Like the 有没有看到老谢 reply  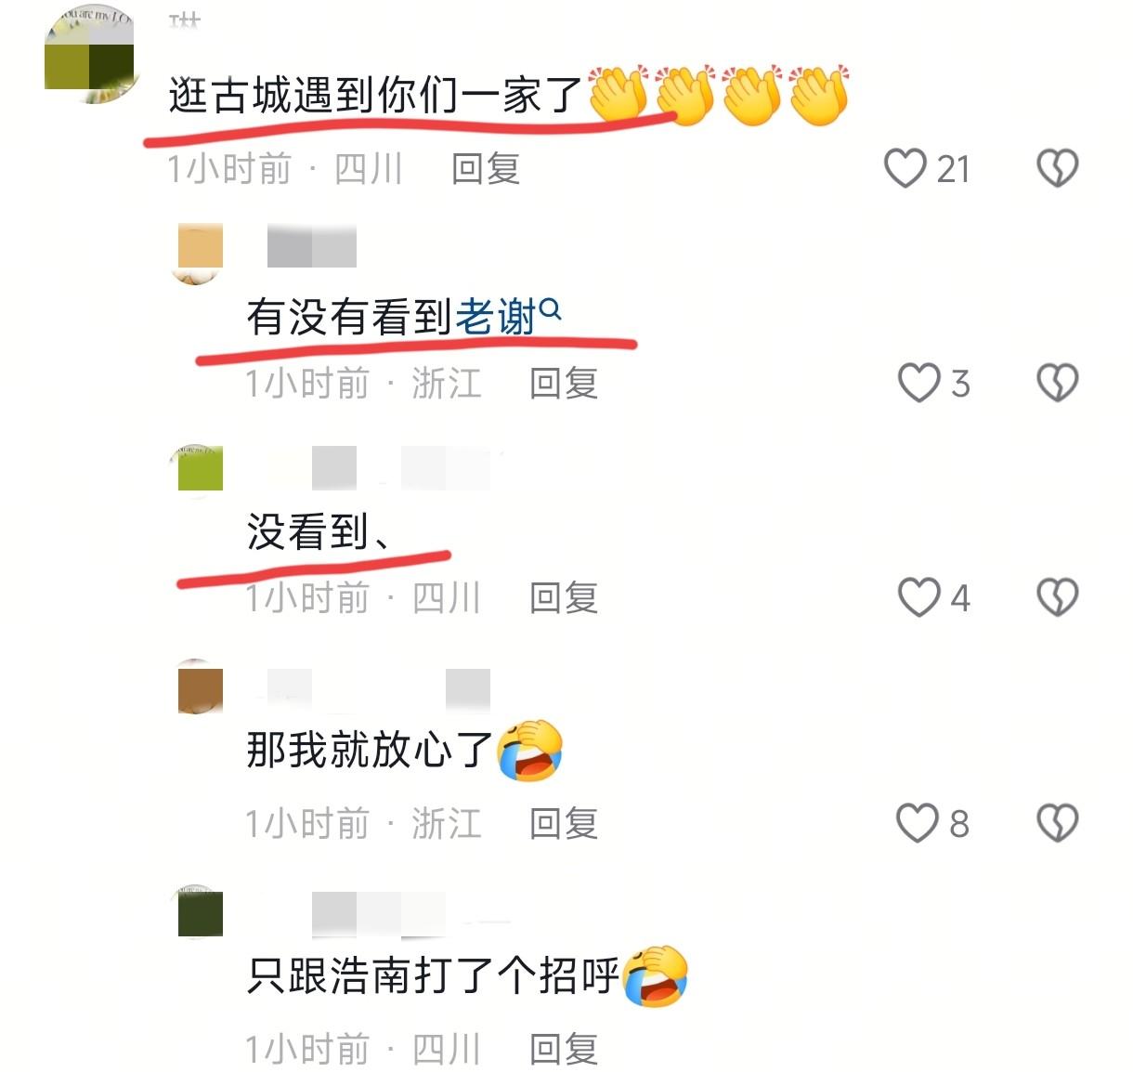coord(919,382)
